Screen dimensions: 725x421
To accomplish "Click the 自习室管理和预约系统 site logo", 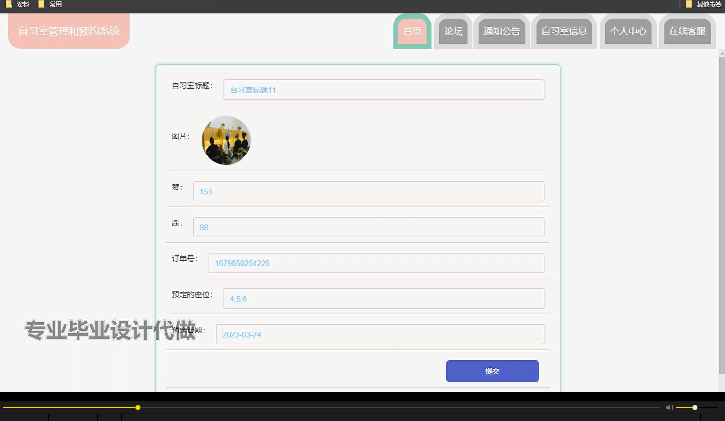I will [x=68, y=31].
